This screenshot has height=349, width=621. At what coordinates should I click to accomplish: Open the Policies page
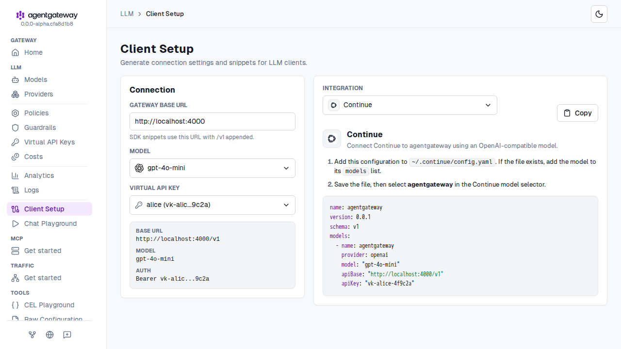coord(49,113)
